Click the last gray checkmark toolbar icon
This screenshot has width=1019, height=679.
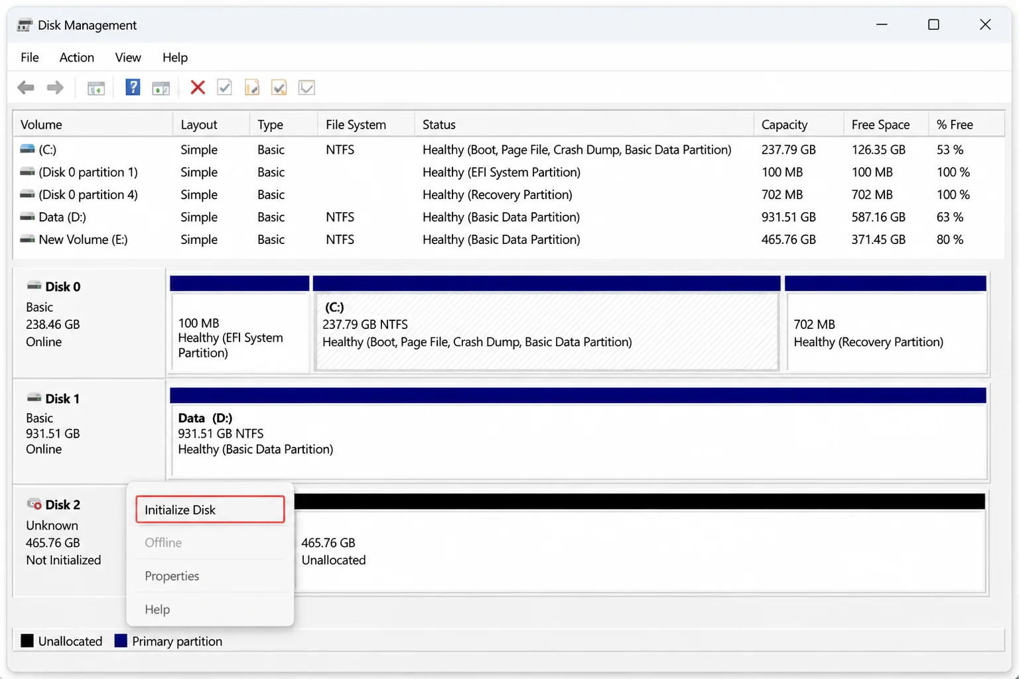pyautogui.click(x=306, y=88)
